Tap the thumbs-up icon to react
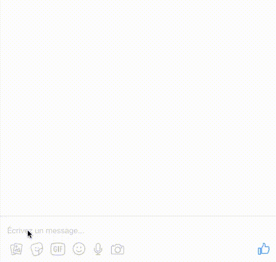The height and width of the screenshot is (262, 276). (x=264, y=249)
